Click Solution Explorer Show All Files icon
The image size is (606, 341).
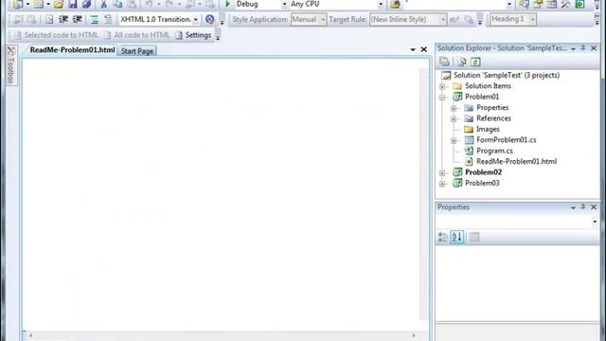pos(461,62)
